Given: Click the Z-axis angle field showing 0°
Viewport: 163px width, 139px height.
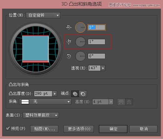Looking at the screenshot, I should [97, 56].
